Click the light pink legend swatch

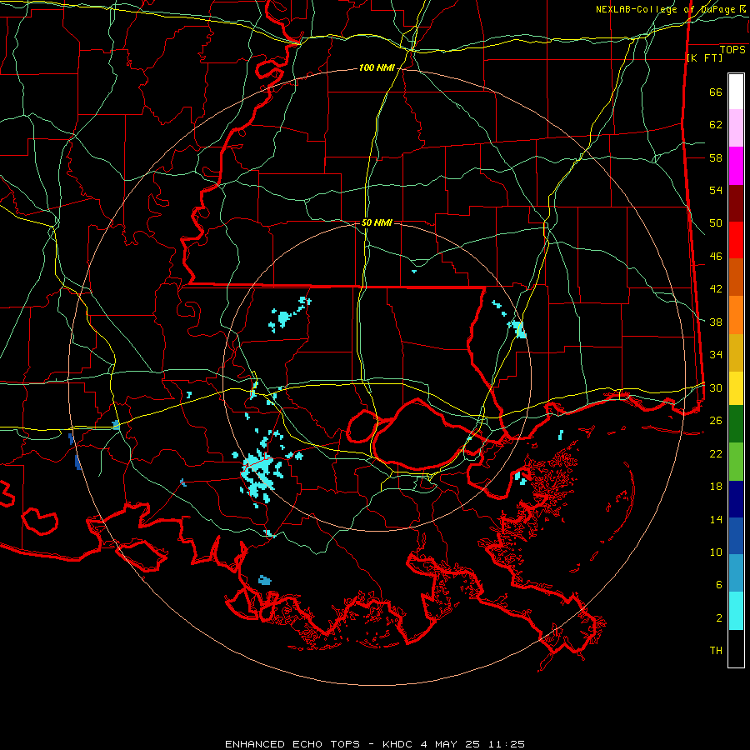tap(736, 128)
